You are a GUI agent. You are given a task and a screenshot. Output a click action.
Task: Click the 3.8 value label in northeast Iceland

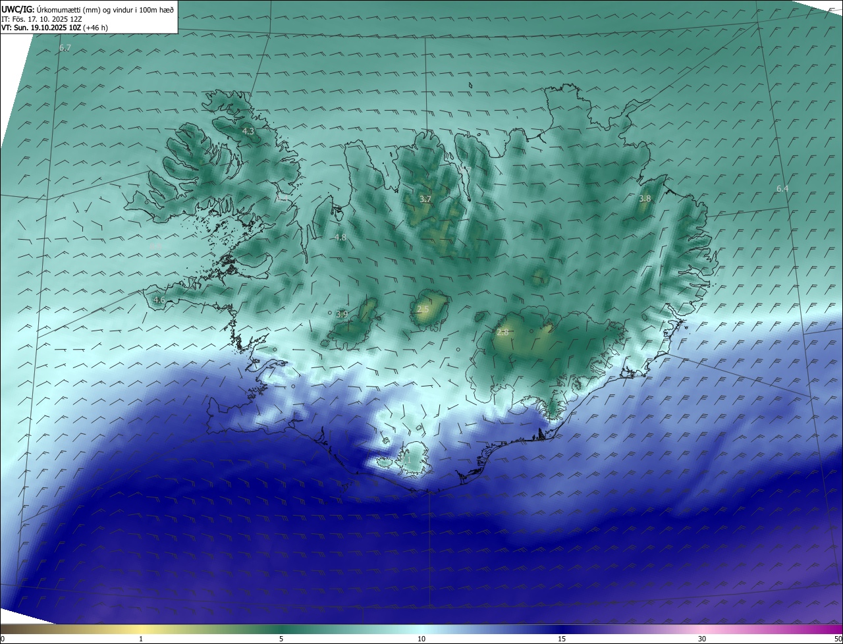click(645, 199)
